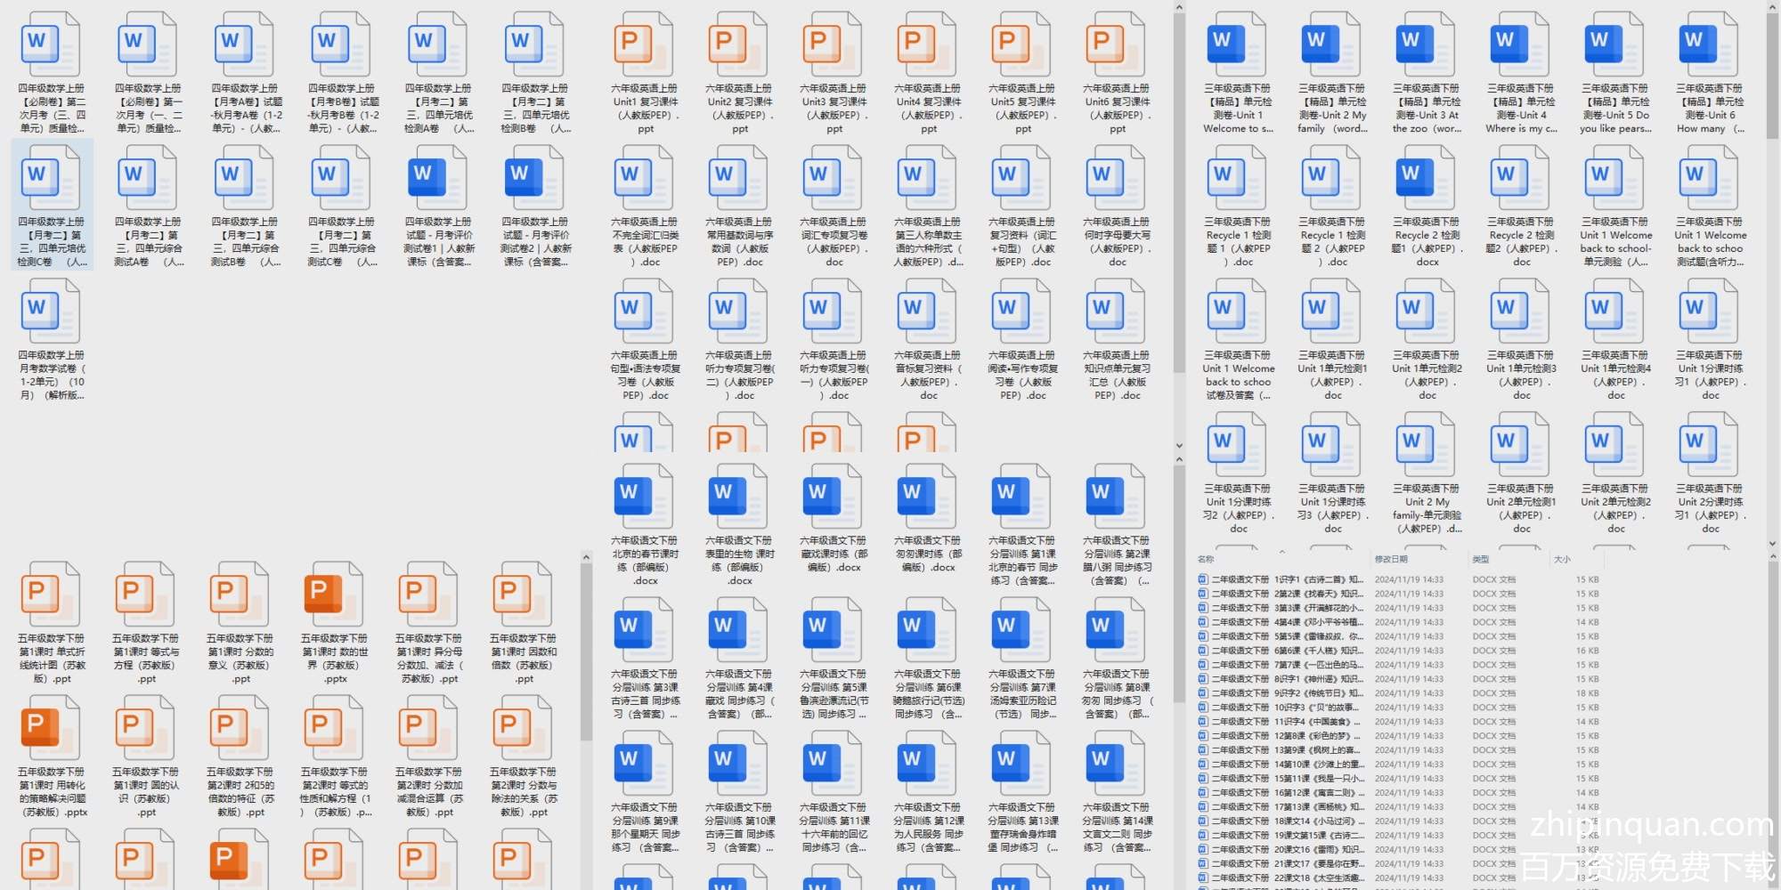Open list row 二年级语文下册 16第12课《寓言二则》
The height and width of the screenshot is (890, 1781).
click(1398, 793)
